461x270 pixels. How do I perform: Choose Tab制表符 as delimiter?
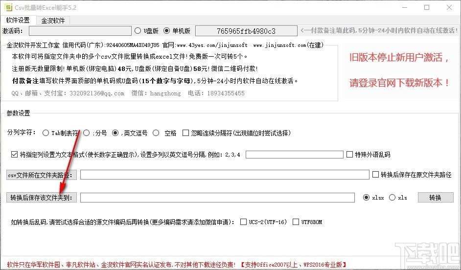pyautogui.click(x=60, y=133)
